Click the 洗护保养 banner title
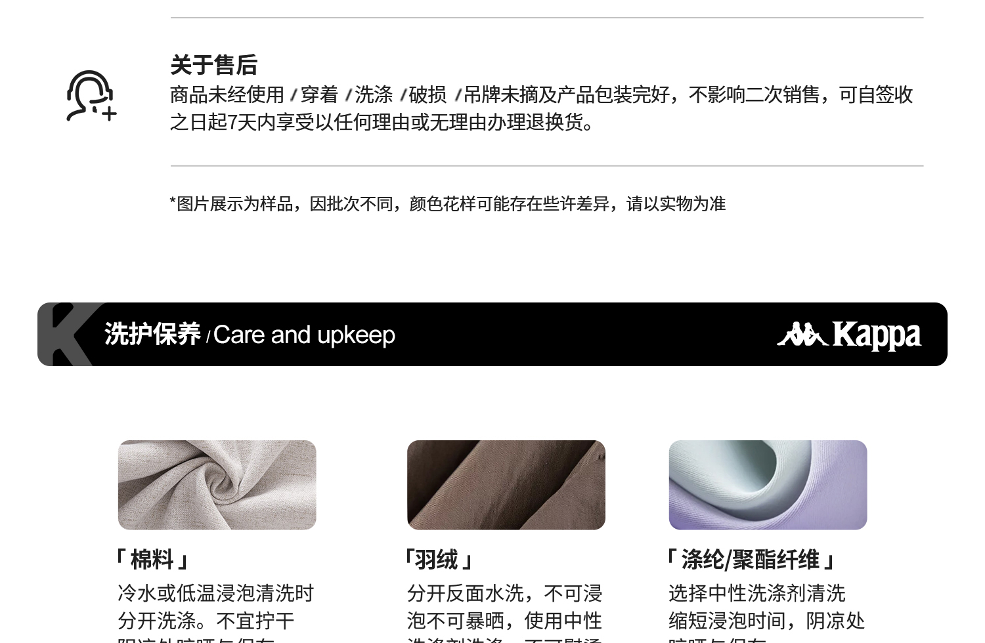985x643 pixels. point(152,334)
